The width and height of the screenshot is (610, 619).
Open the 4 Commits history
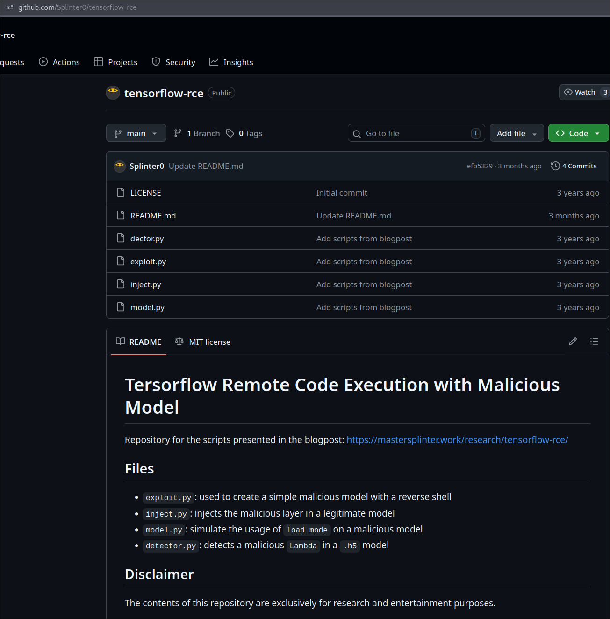[x=574, y=166]
